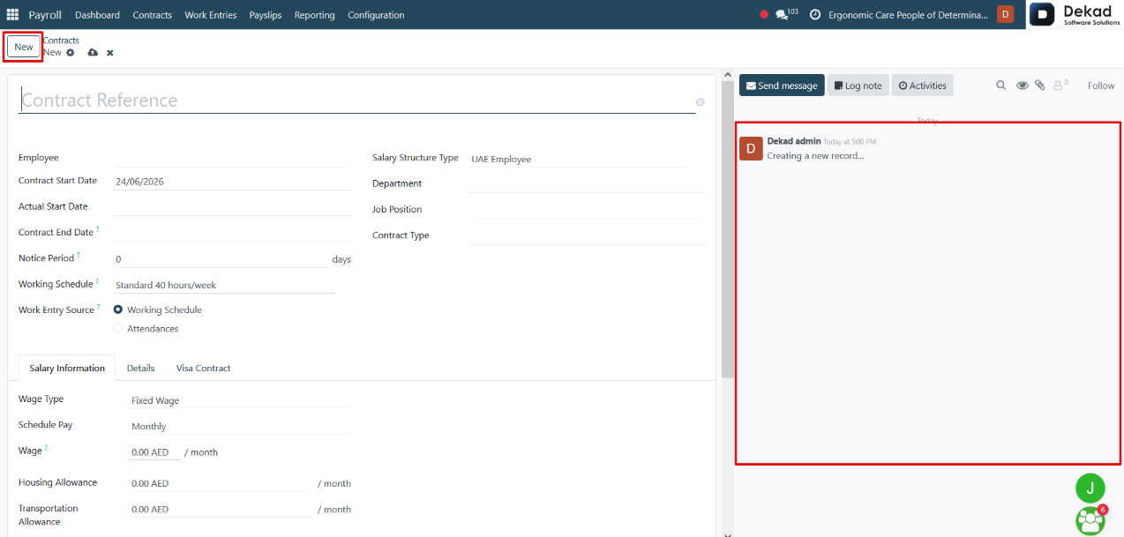
Task: Click the Transportation Allowance amount field
Action: tap(221, 509)
